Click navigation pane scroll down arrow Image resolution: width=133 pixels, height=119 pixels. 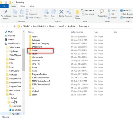[24, 114]
